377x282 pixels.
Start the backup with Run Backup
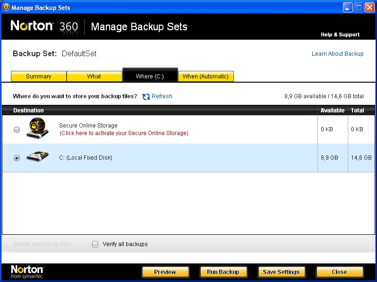tap(223, 272)
